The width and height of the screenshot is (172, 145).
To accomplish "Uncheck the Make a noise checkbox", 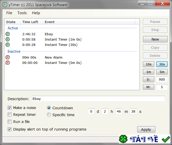I will (10, 108).
